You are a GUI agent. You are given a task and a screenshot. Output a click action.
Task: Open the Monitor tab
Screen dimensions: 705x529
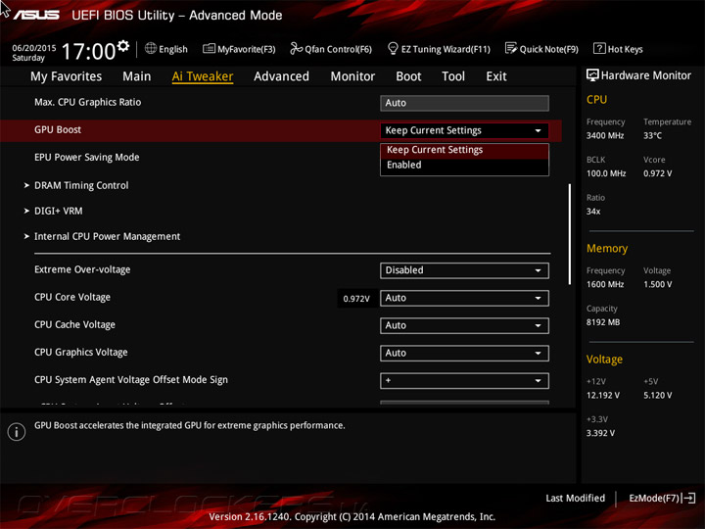pyautogui.click(x=352, y=76)
